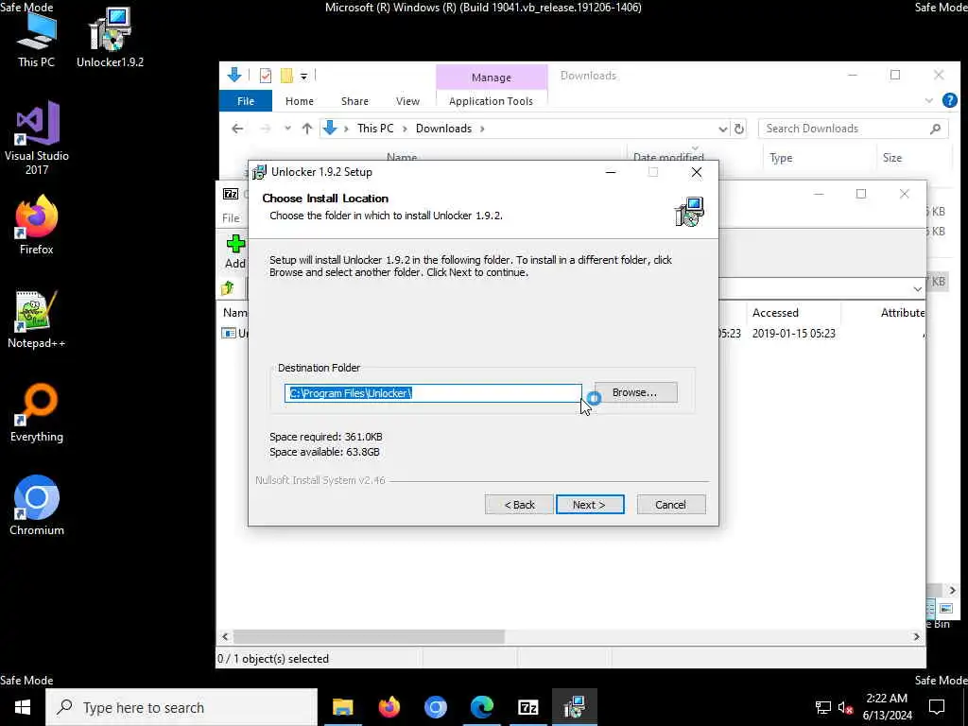
Task: Launch Chromium desktop shortcut
Action: coord(37,507)
